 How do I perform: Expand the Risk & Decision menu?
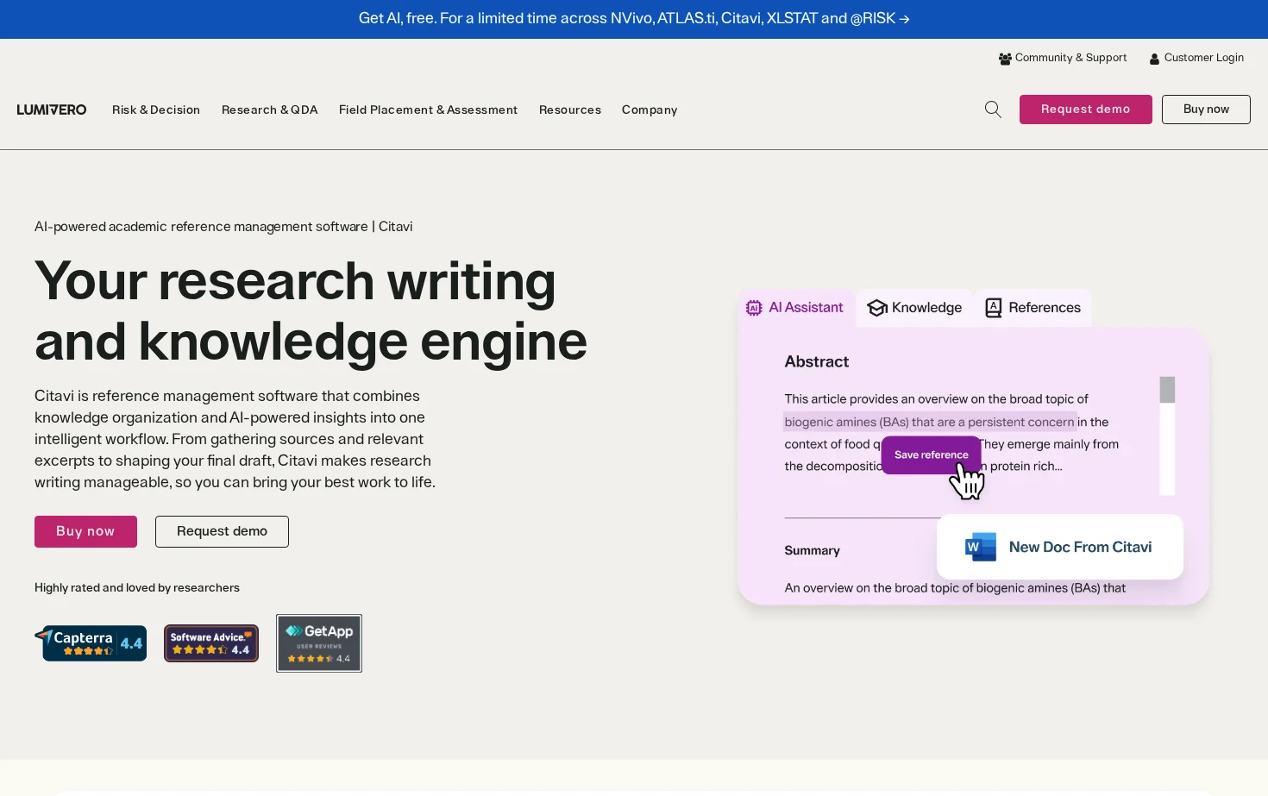tap(156, 110)
